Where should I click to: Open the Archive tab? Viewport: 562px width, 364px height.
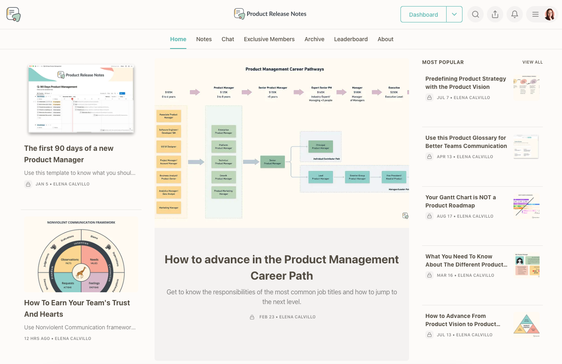coord(314,39)
